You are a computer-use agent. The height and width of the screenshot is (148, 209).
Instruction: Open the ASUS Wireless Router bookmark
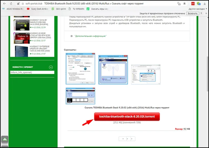coord(13,9)
